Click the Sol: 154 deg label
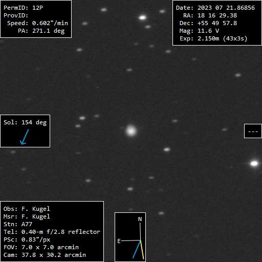The image size is (262, 262). pos(25,122)
